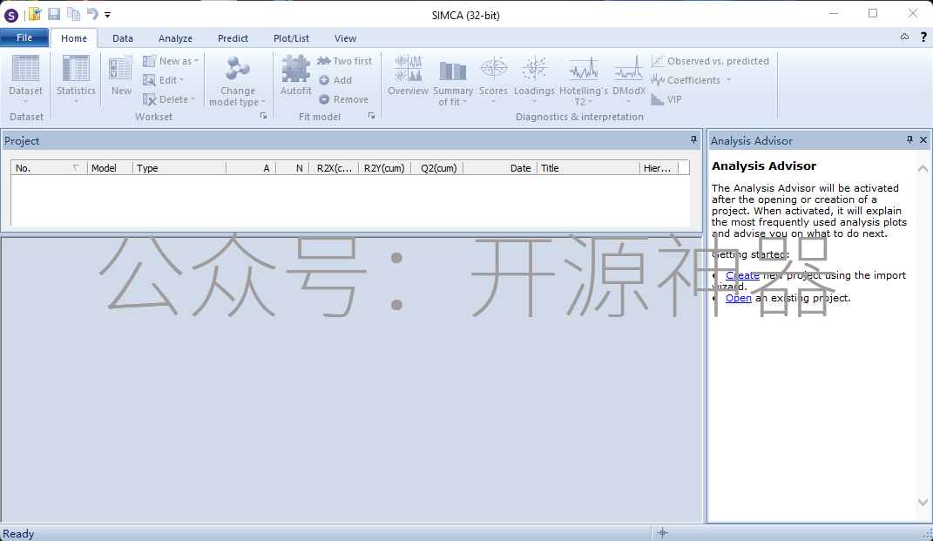This screenshot has width=933, height=541.
Task: Click the Edit workset icon
Action: 149,80
